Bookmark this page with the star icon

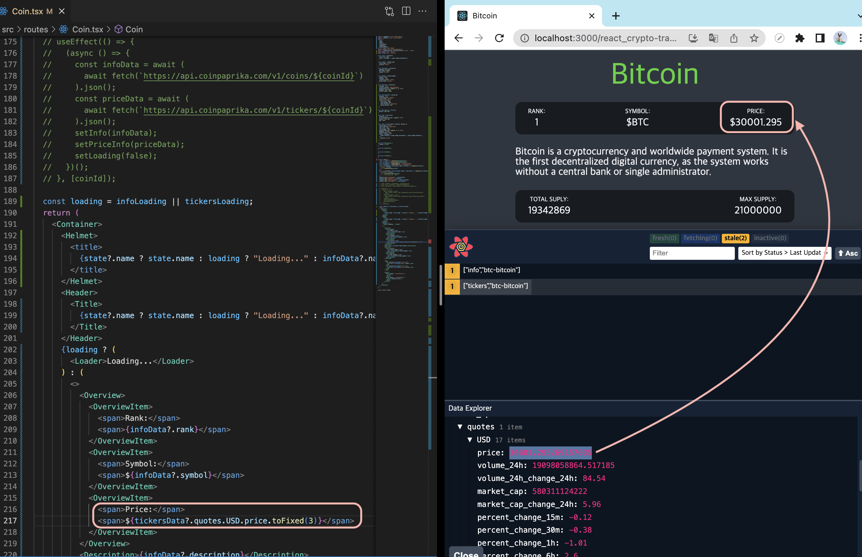(x=754, y=38)
